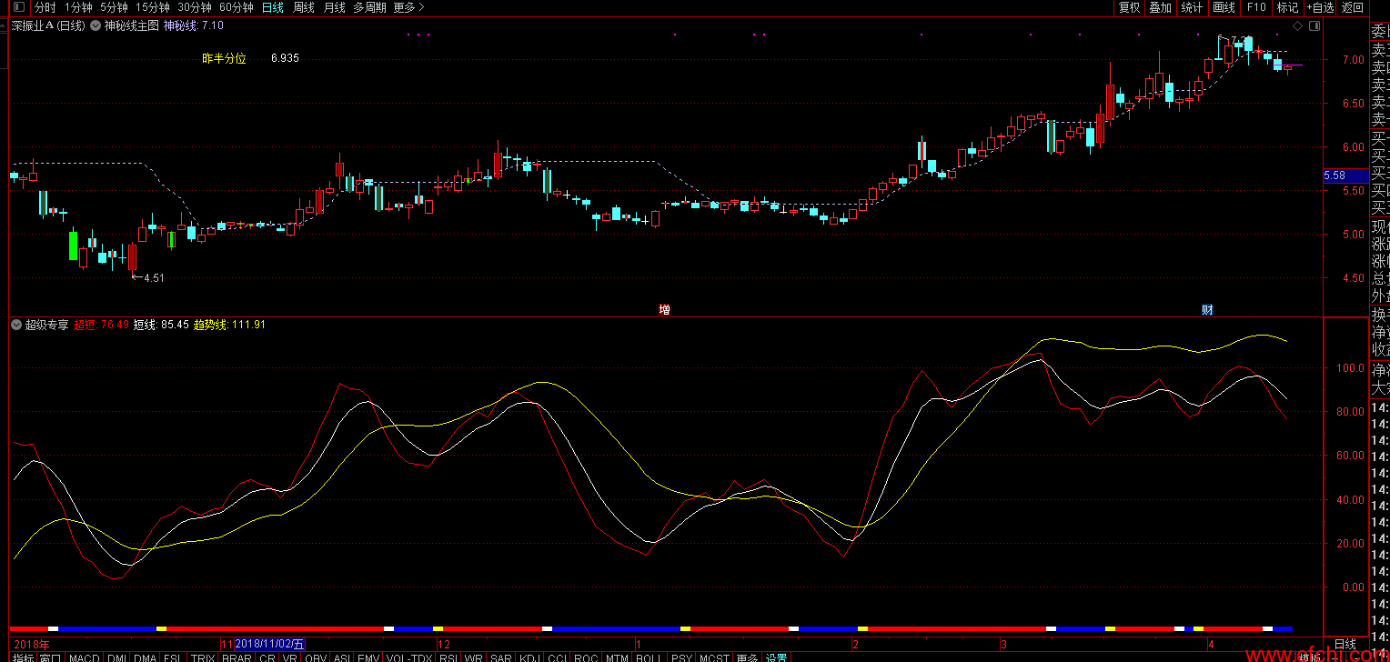Click the 深振业A (日线) stock title

pyautogui.click(x=48, y=26)
